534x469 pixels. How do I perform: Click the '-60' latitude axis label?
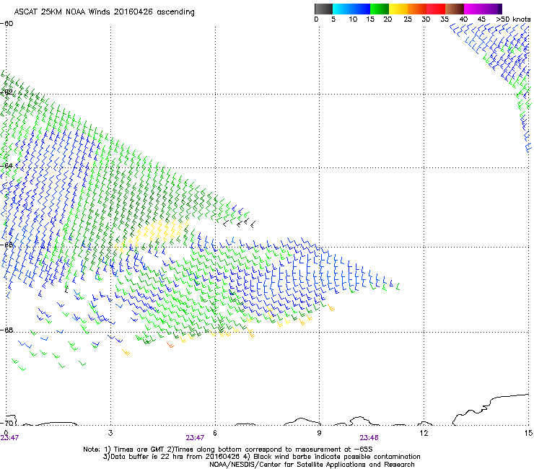pyautogui.click(x=6, y=24)
